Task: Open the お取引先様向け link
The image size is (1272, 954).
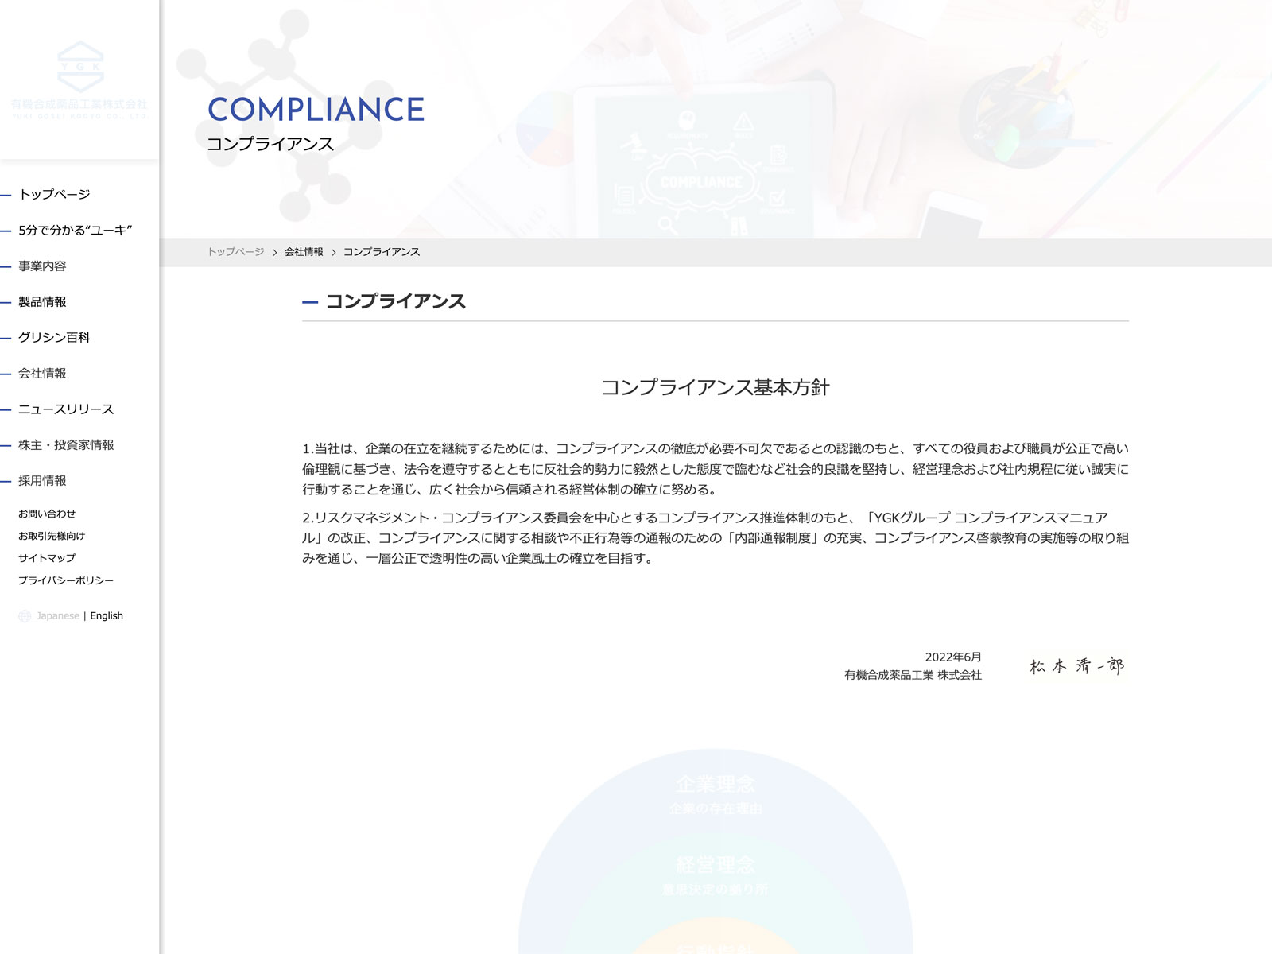Action: (x=52, y=536)
